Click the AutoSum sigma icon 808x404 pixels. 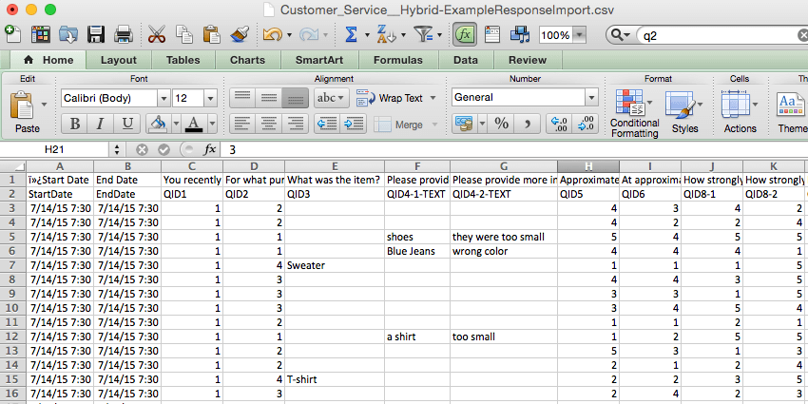[351, 35]
